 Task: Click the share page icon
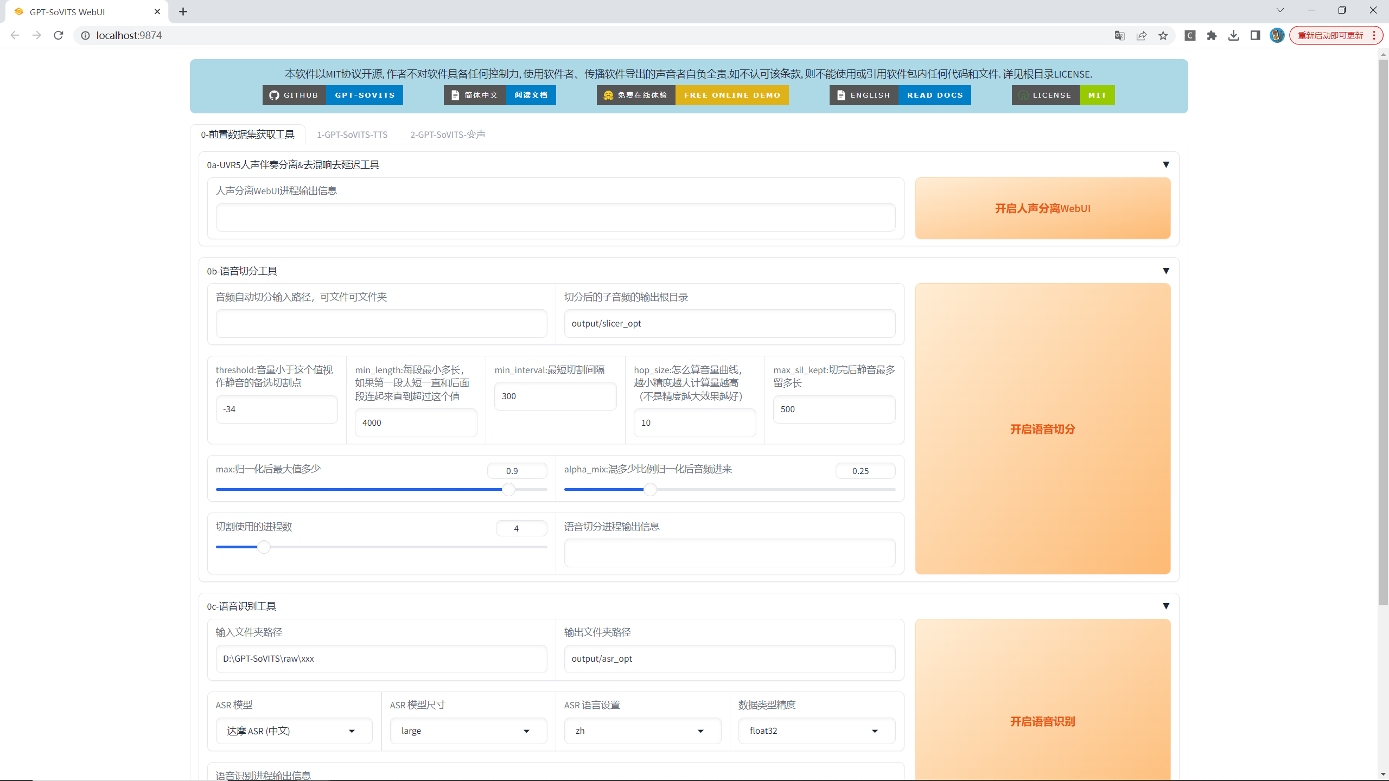pyautogui.click(x=1141, y=35)
